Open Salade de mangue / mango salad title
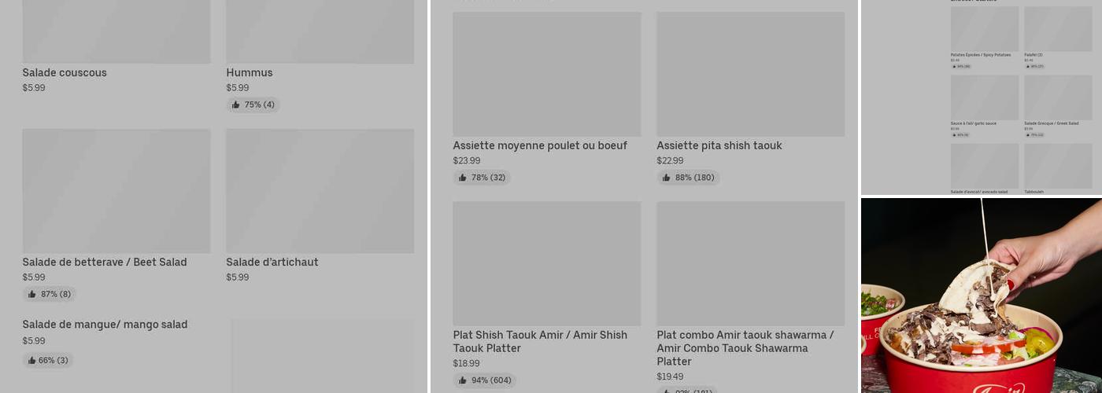 click(105, 325)
